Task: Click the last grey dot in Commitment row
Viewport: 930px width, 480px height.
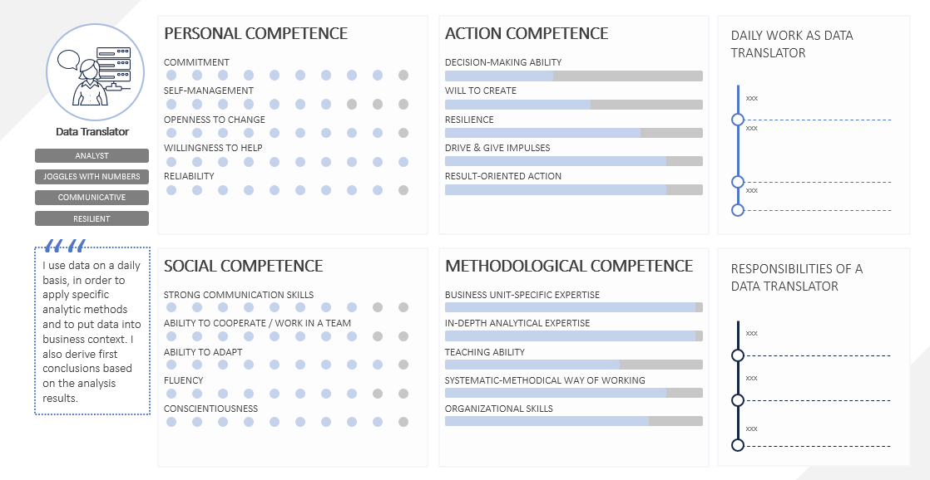Action: (x=403, y=76)
